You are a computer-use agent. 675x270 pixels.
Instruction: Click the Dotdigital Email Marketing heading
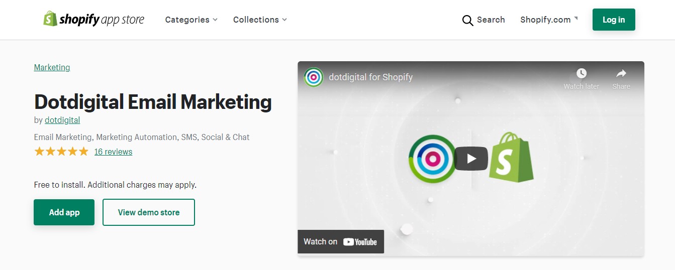[x=153, y=102]
